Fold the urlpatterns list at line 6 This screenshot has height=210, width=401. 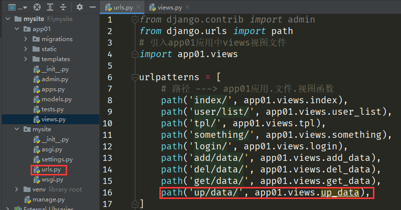coord(134,77)
